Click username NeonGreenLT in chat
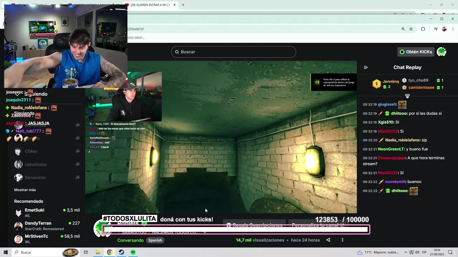Viewport: 458px width, 257px height. point(390,149)
